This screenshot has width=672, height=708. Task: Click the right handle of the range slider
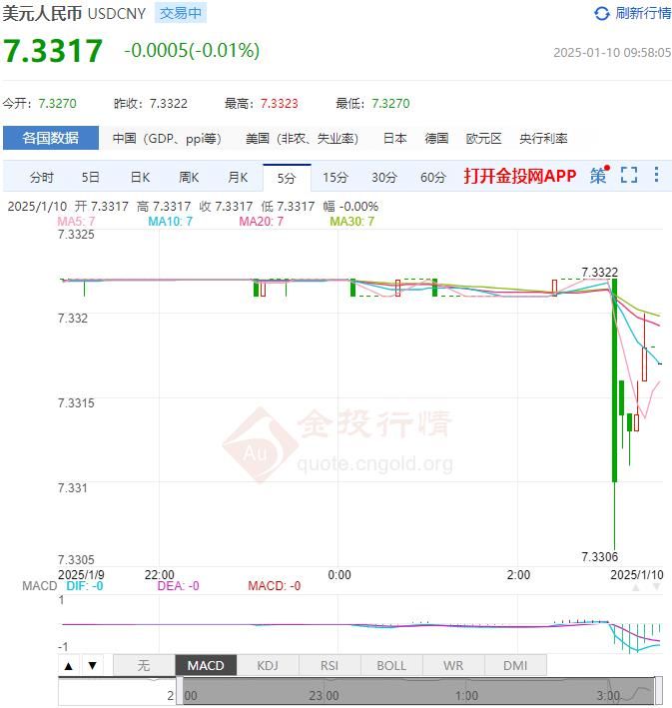tap(658, 691)
